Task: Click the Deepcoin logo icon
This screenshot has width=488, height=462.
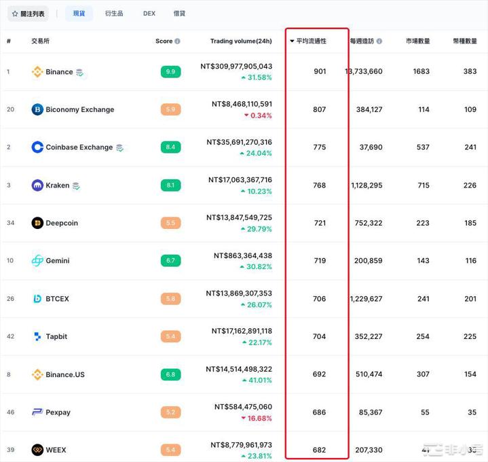Action: (x=37, y=223)
